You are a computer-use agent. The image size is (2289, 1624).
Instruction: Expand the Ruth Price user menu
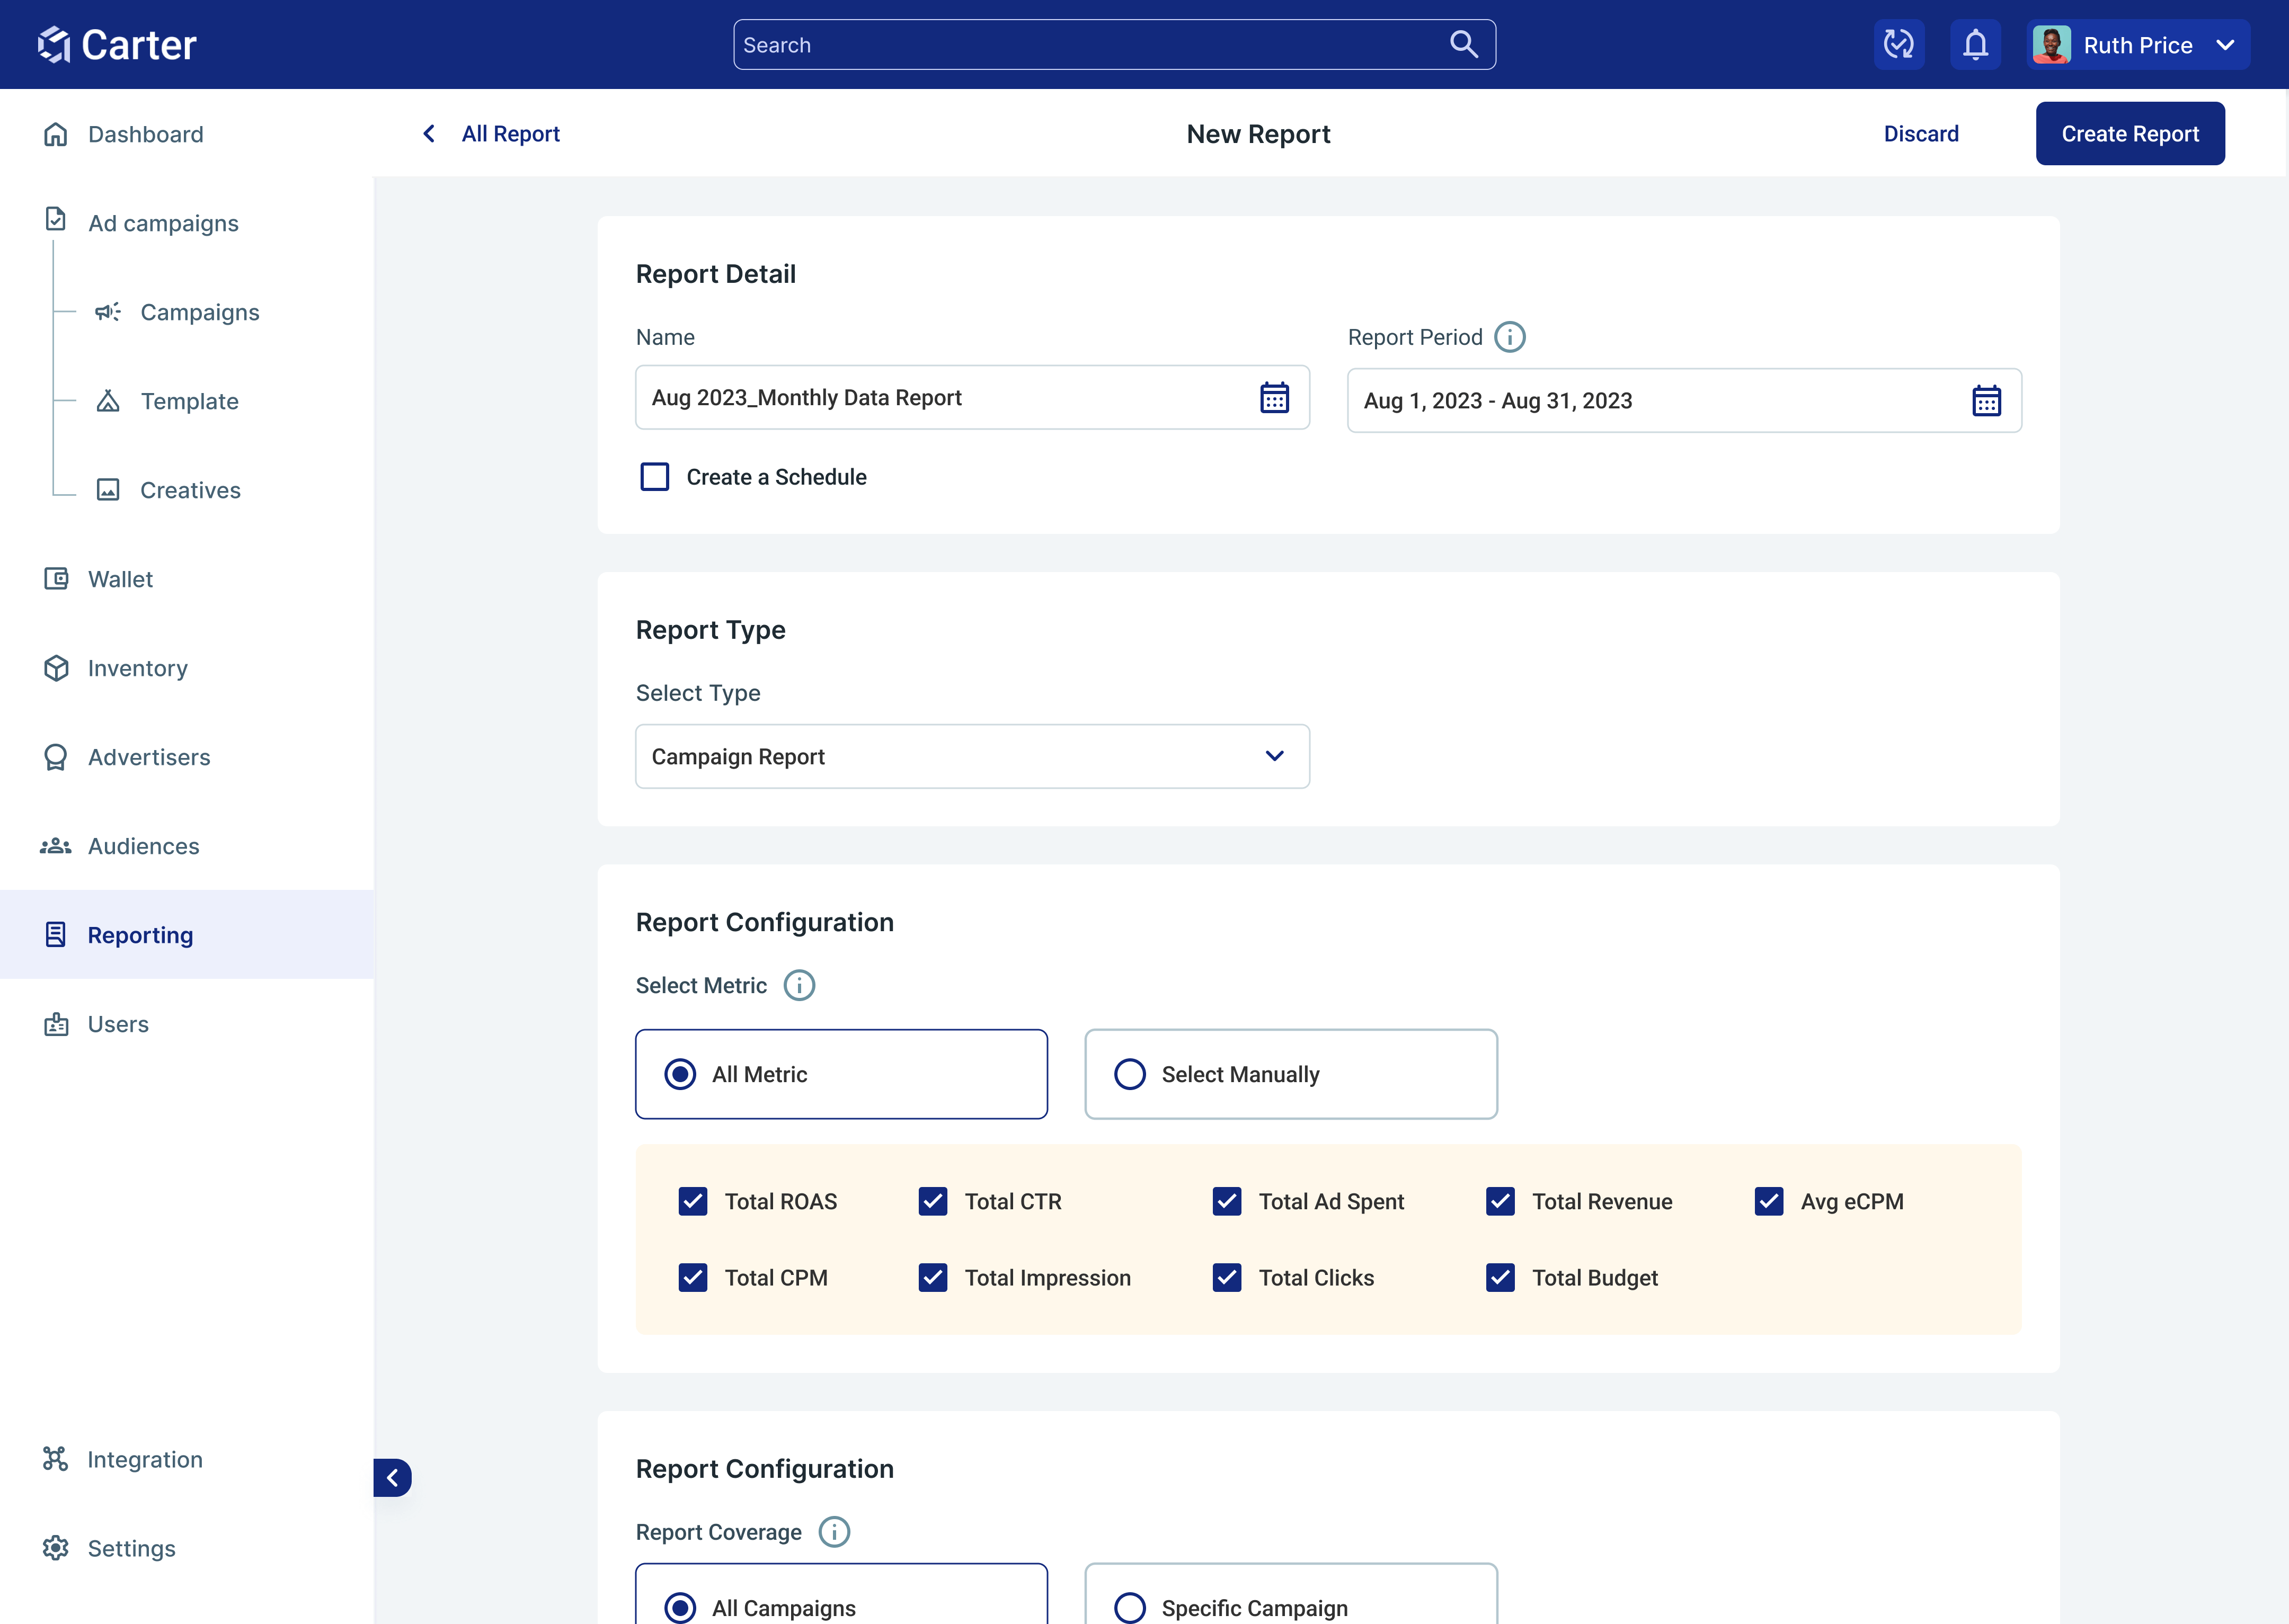(2138, 45)
